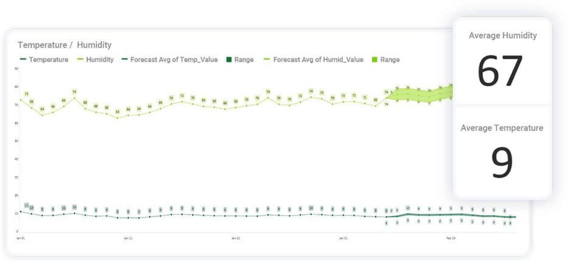Viewport: 570px width, 262px height.
Task: Click the Average Humidity card heading
Action: pos(503,36)
